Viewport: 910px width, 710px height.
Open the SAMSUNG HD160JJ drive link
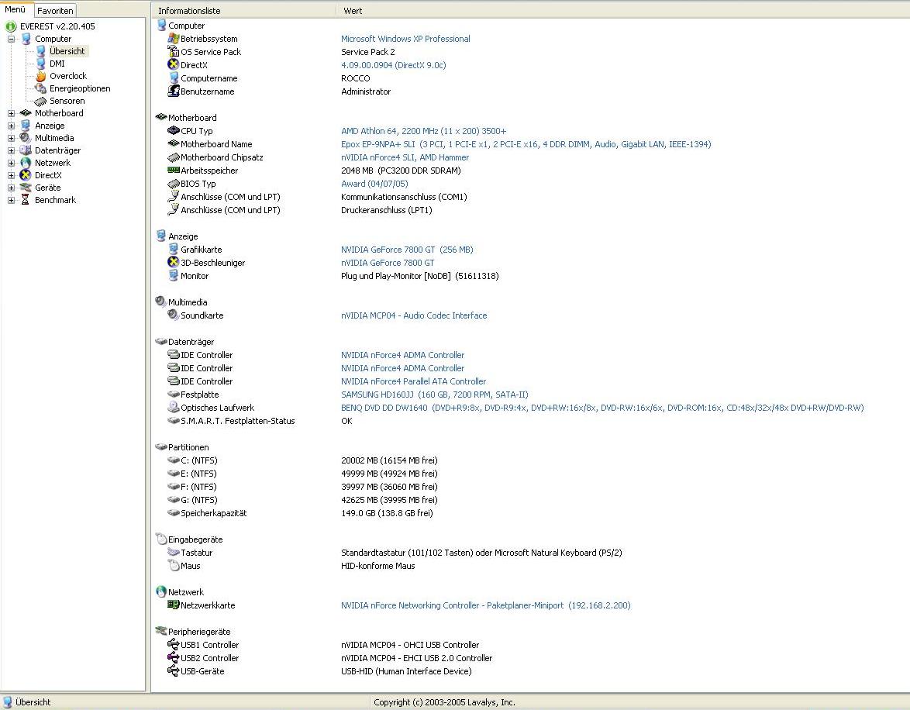pos(435,395)
